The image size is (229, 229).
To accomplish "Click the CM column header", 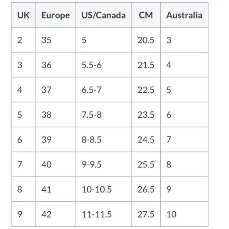I will 146,15.
